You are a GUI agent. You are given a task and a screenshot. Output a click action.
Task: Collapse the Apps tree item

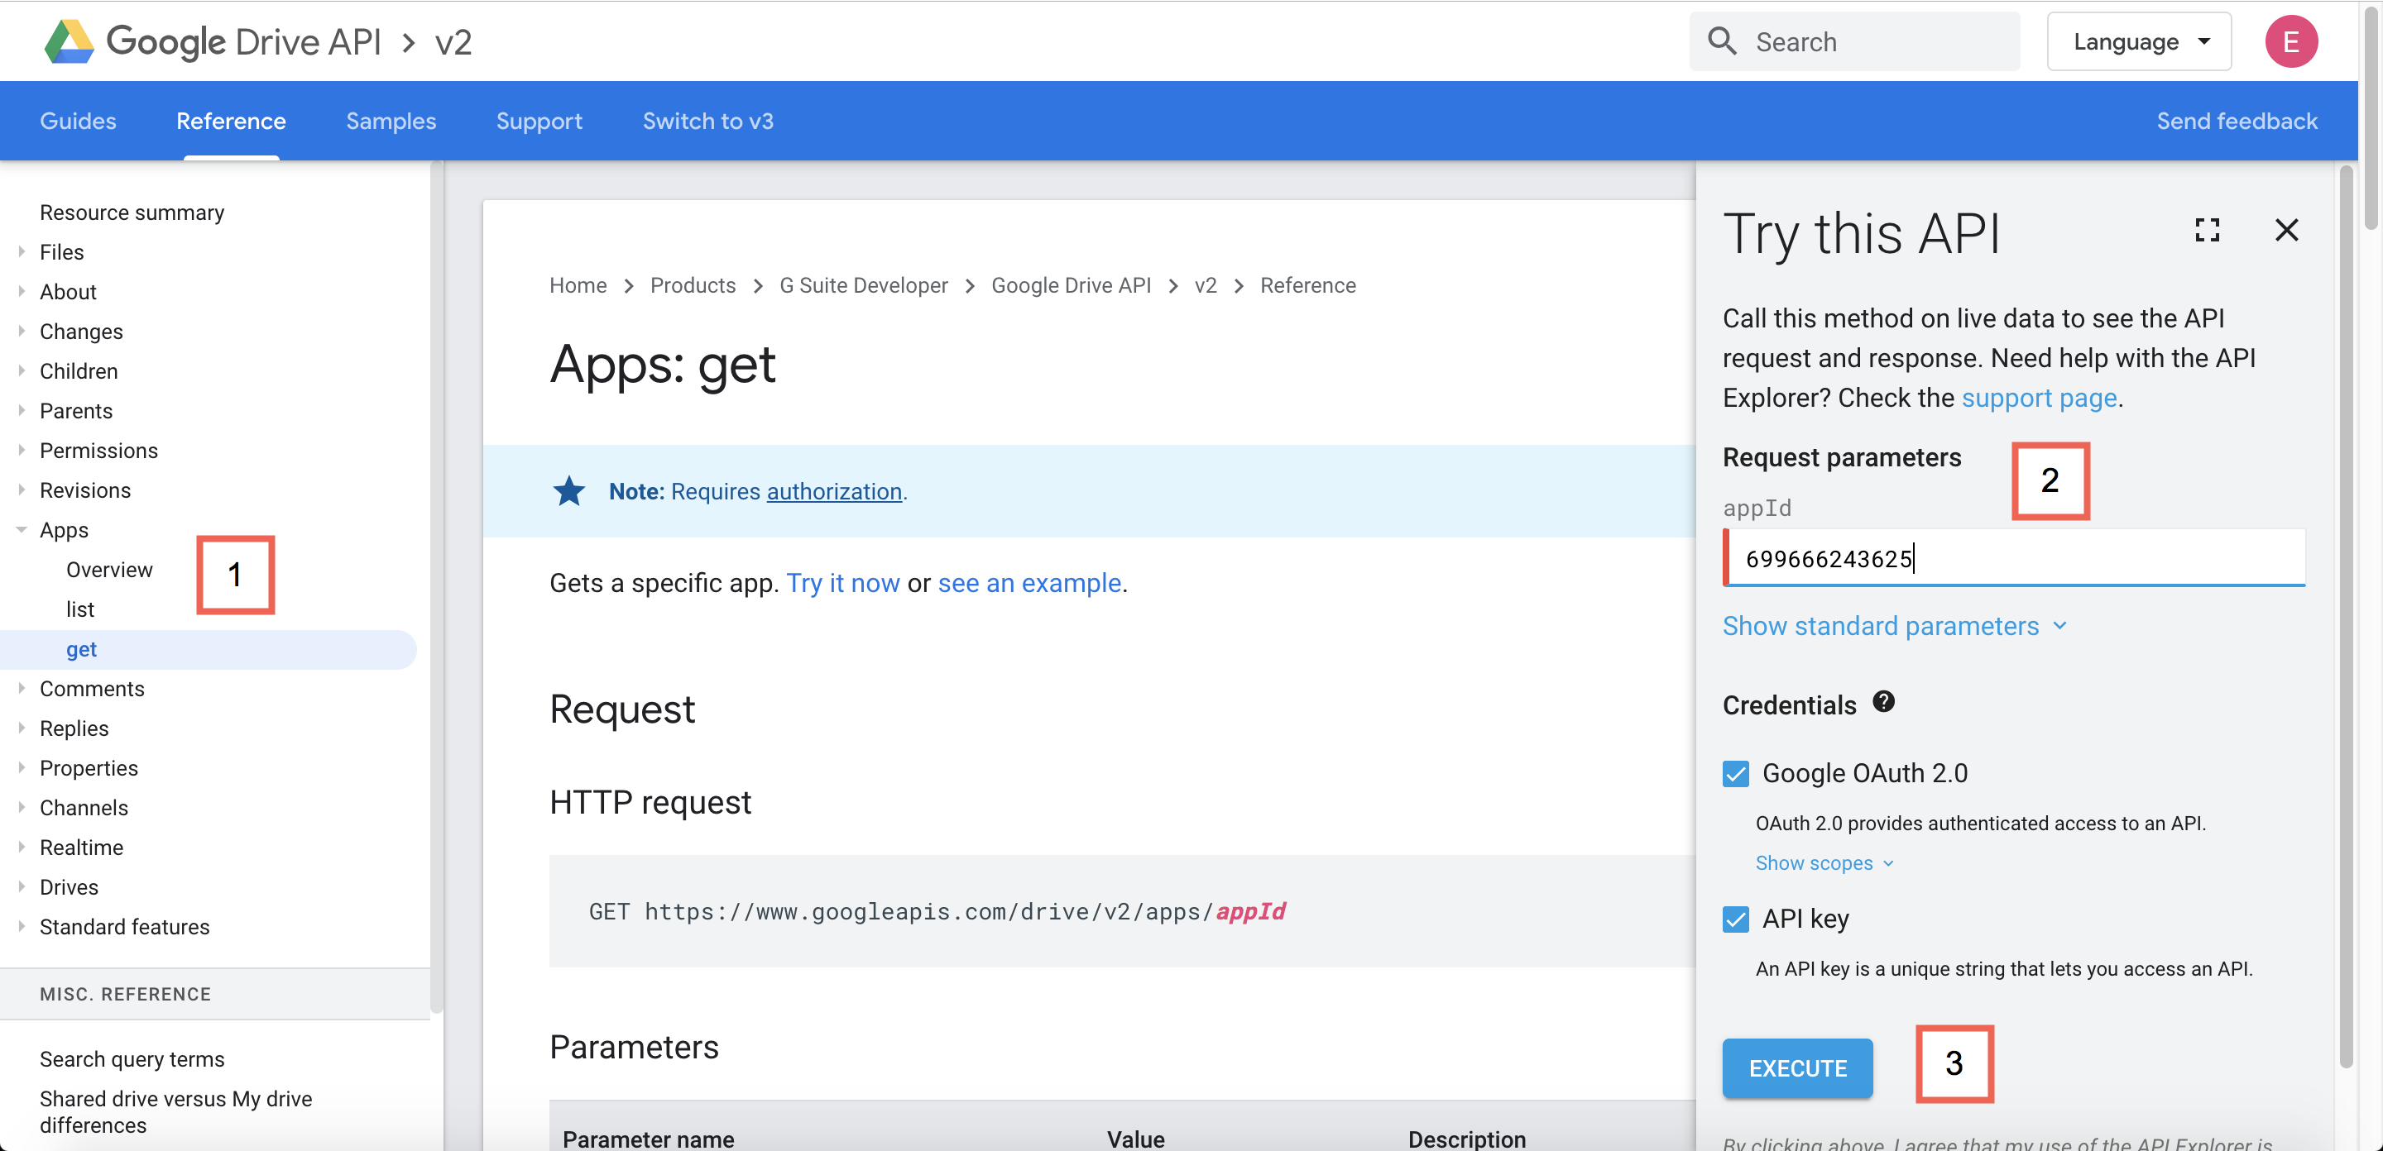tap(22, 530)
